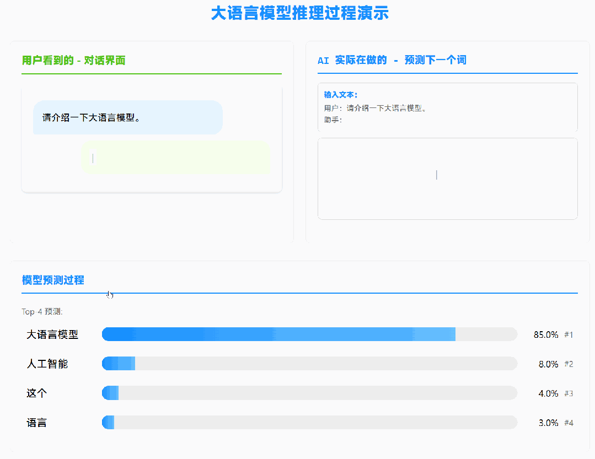
Task: Click the 语言 prediction label
Action: click(36, 423)
